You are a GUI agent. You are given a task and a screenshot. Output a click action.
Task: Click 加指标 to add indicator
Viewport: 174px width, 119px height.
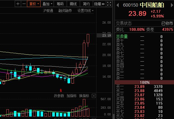coord(72,96)
